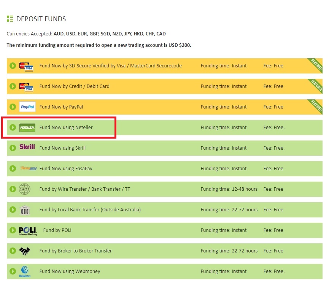Click 'Funding time: 12-48 hours' text
329x281 pixels.
[229, 189]
